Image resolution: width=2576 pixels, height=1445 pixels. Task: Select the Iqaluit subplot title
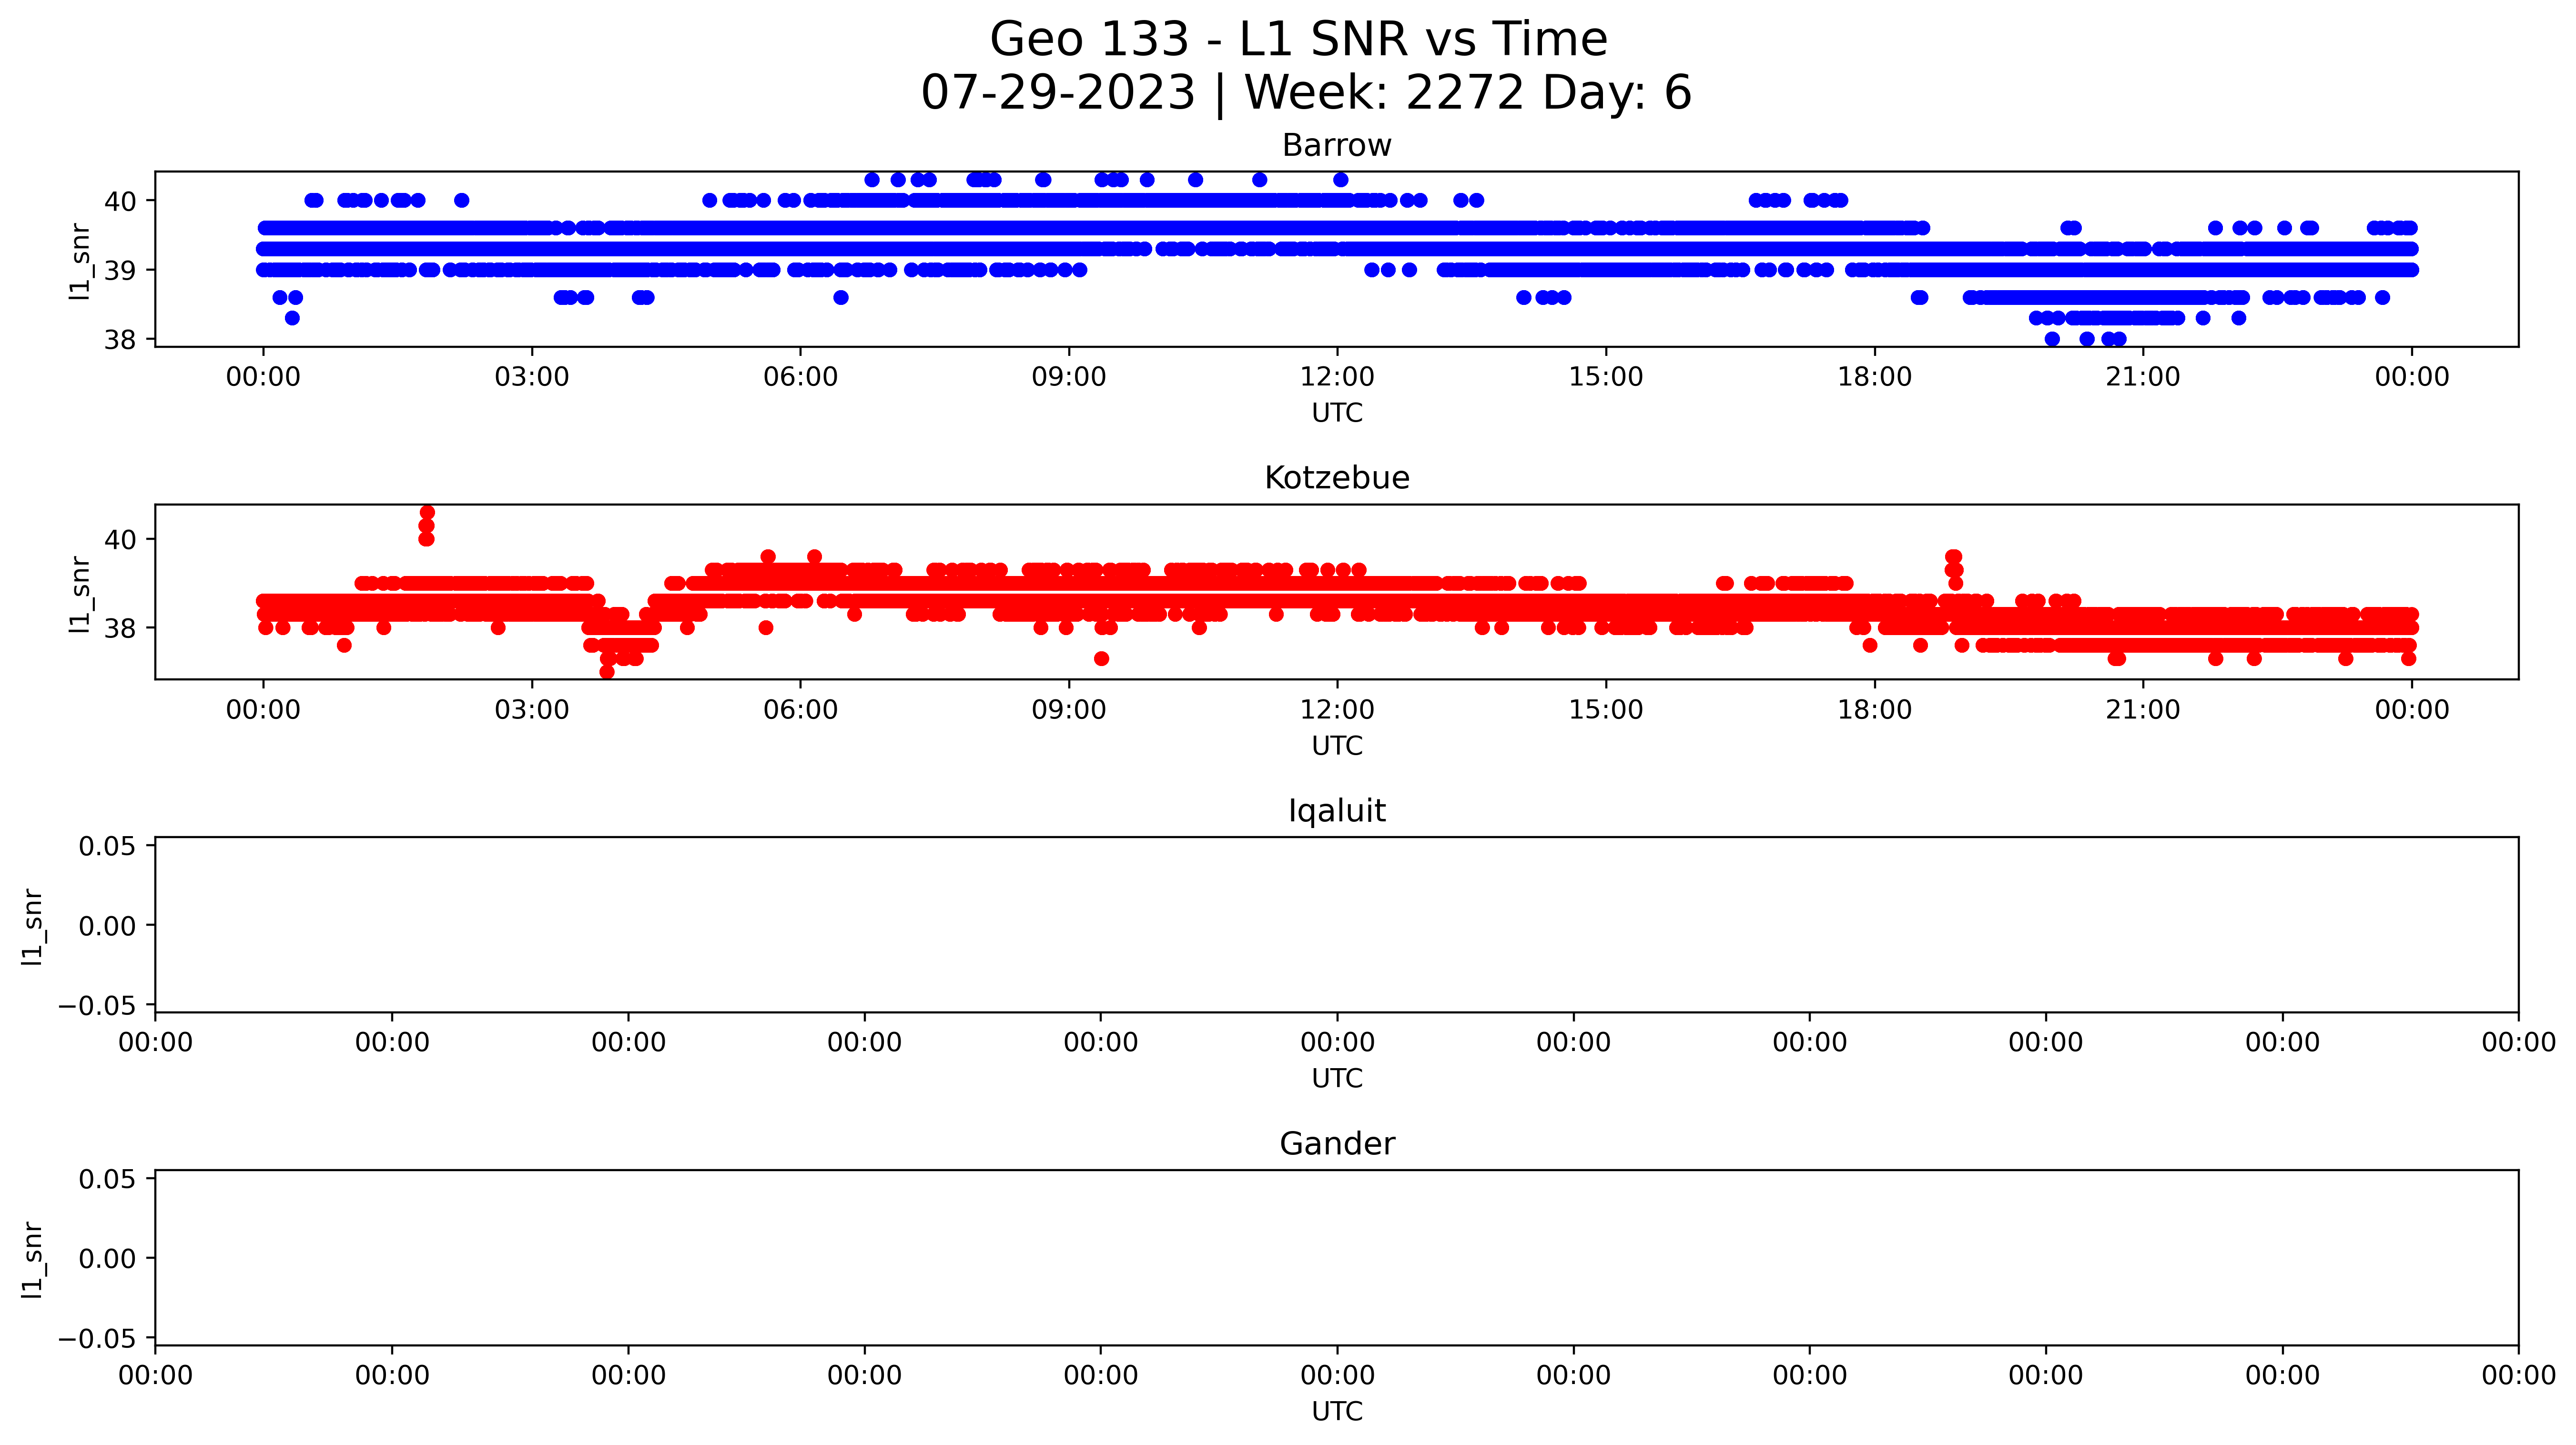click(1336, 811)
